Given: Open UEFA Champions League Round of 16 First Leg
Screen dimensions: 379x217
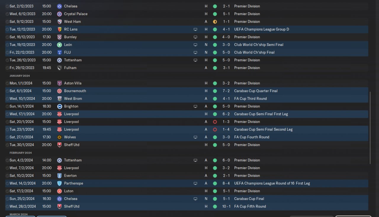Looking at the screenshot, I should (x=272, y=183).
